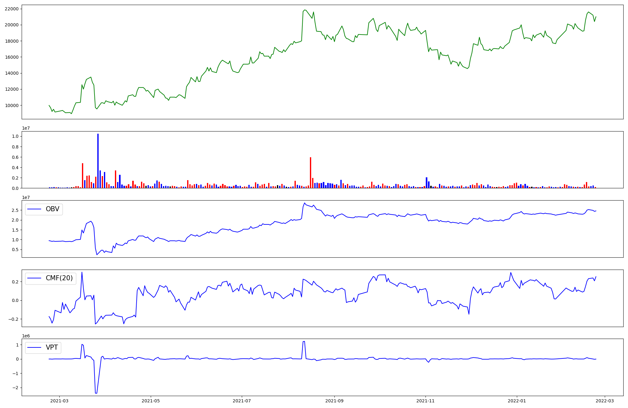
Task: Click the 2021-11 x-axis label
Action: tap(425, 401)
